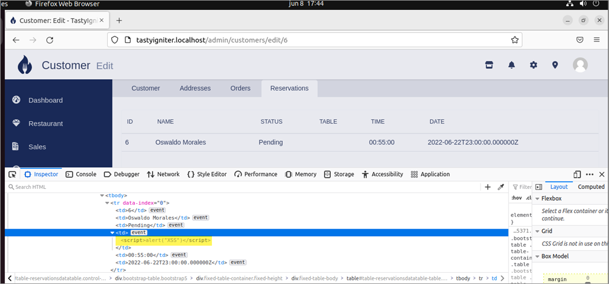Collapse the Flexbox section
The width and height of the screenshot is (609, 284).
(537, 199)
